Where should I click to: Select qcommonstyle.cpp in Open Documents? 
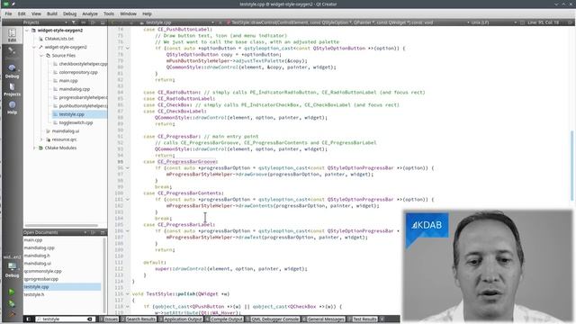[42, 271]
